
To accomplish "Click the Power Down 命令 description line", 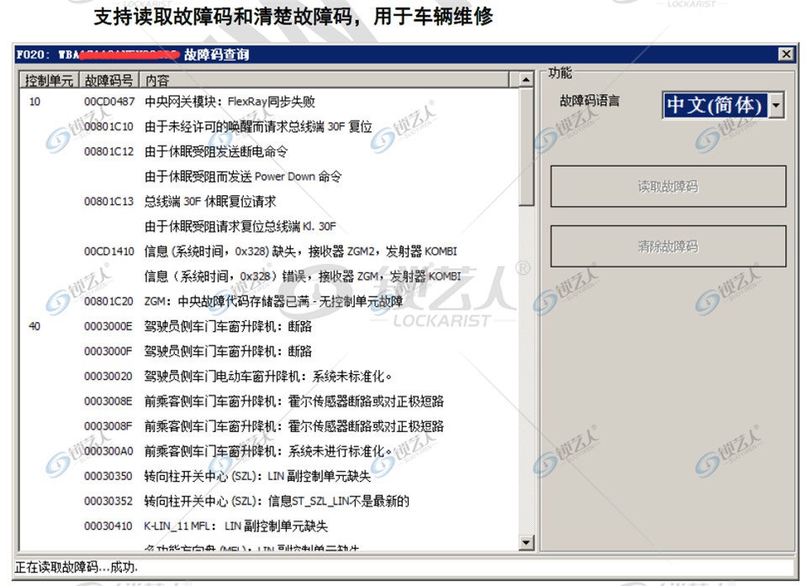I will pos(243,177).
